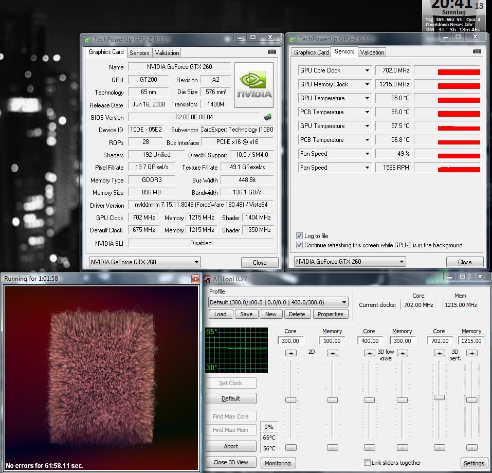Screen dimensions: 492x473
Task: Click Close button in GPU-Z Sensors window
Action: click(x=465, y=262)
